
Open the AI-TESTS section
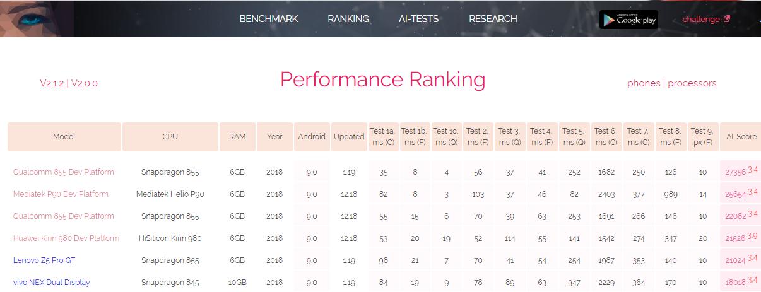[x=419, y=19]
